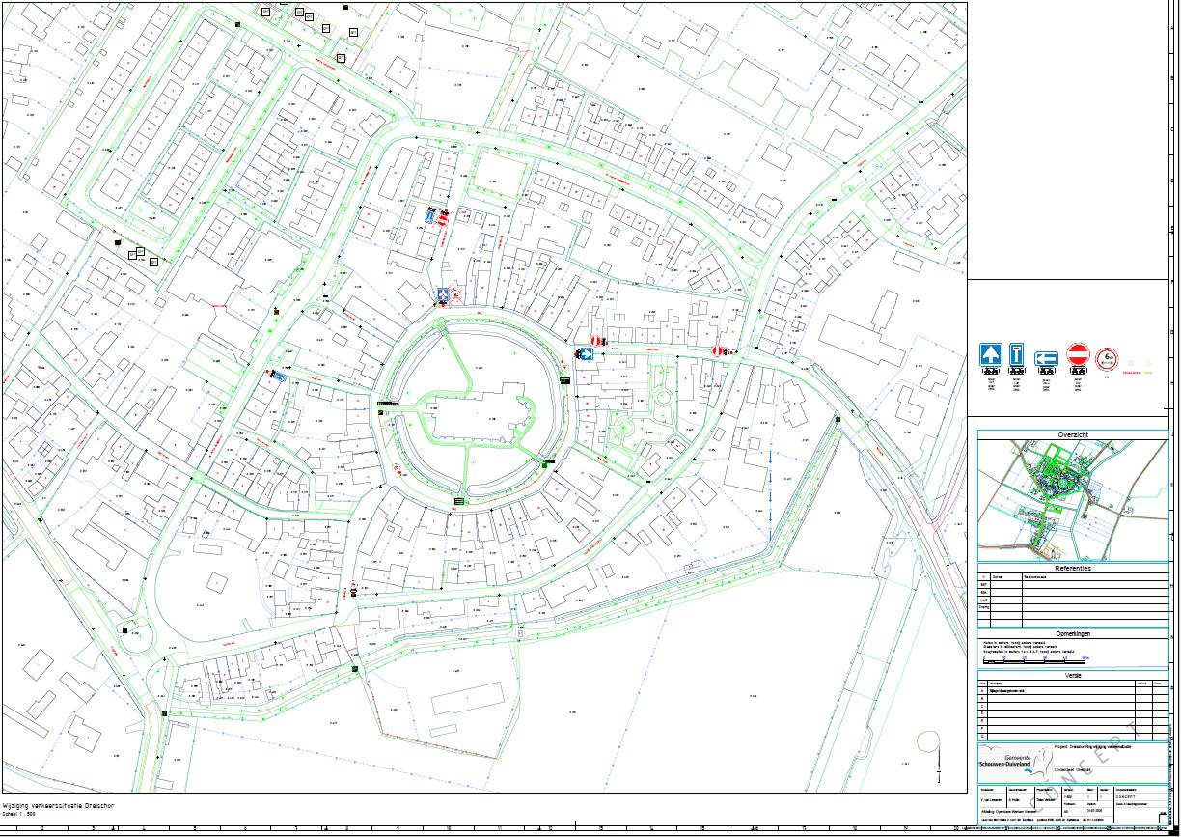This screenshot has height=837, width=1181.
Task: Click the small restriction sign southwest on ring road
Action: point(397,469)
